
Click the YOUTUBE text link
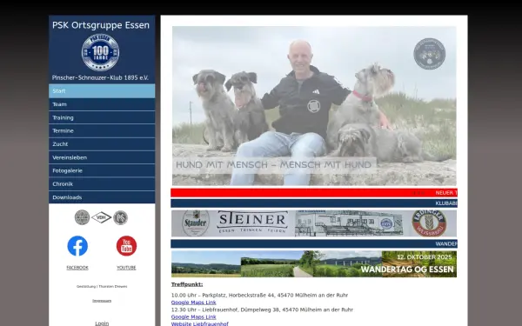pos(126,268)
